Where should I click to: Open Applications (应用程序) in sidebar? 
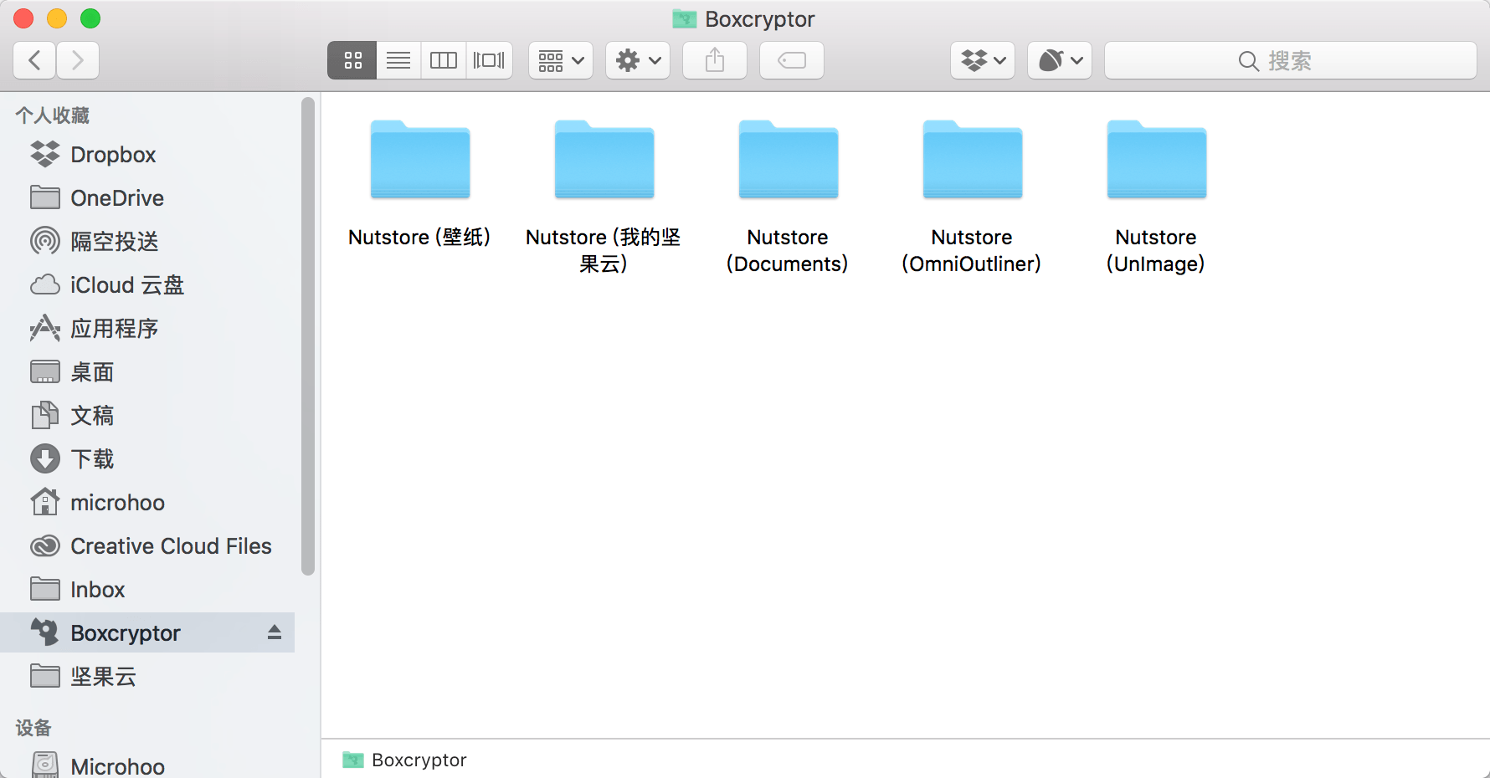coord(147,329)
